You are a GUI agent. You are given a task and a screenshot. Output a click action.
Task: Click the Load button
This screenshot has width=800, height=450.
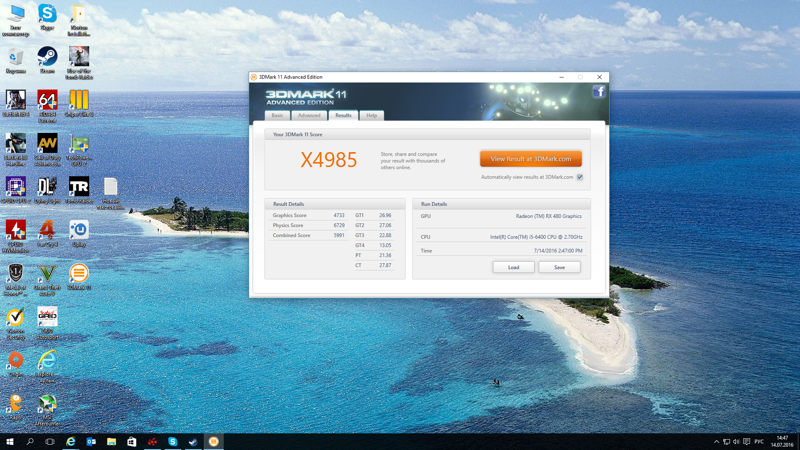[513, 267]
